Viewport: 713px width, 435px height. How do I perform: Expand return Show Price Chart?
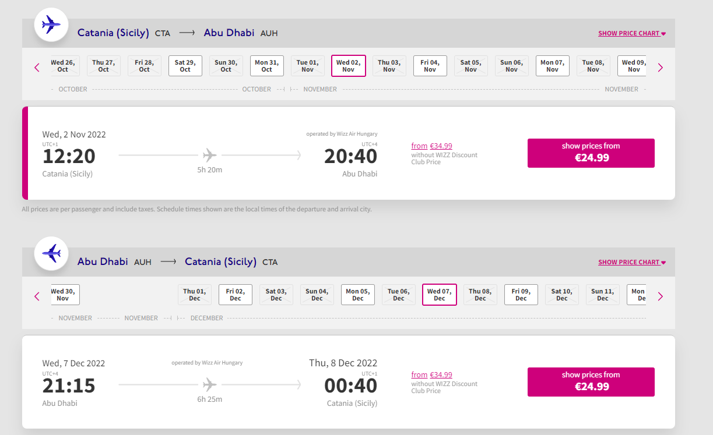pyautogui.click(x=632, y=262)
